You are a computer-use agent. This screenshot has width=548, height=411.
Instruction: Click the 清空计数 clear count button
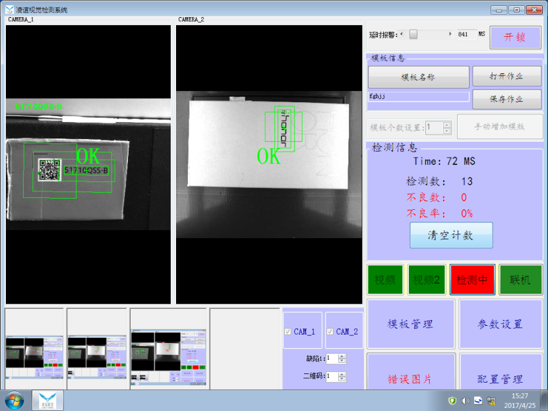450,236
